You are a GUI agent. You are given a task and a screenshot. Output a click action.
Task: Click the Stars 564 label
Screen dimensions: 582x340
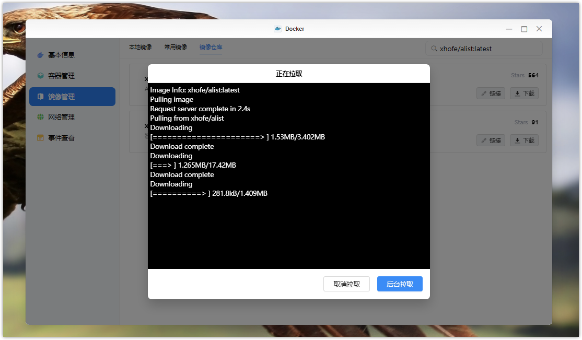(525, 75)
